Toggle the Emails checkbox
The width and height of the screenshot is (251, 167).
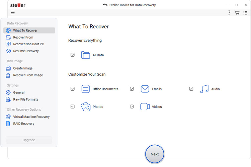132,89
